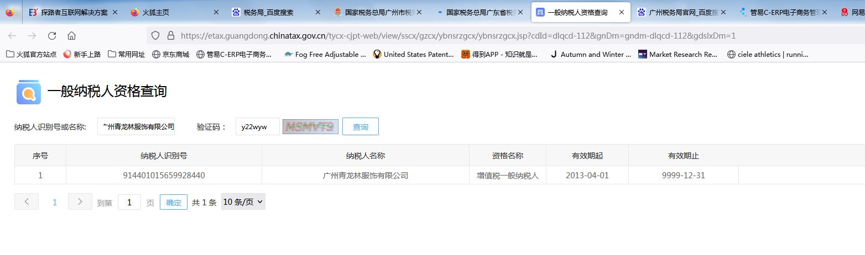Go to previous results page arrow
Screen dimensions: 865x255
(x=27, y=202)
